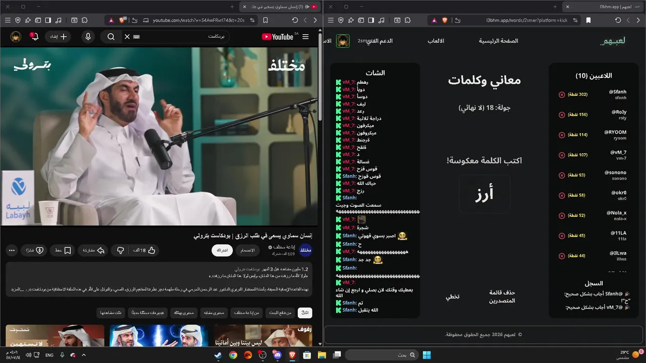Remove player @sonono with X icon
The height and width of the screenshot is (363, 646).
tap(562, 175)
